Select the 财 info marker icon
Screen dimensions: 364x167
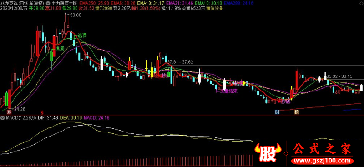(x=277, y=112)
